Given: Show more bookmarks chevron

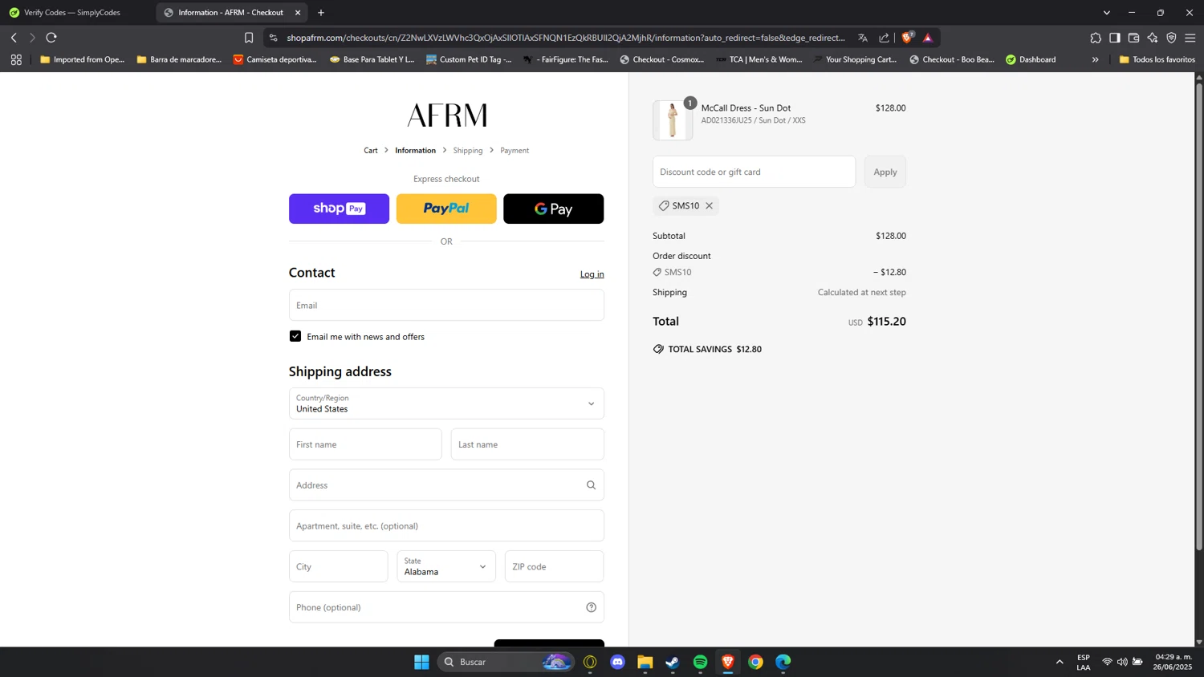Looking at the screenshot, I should (x=1095, y=59).
